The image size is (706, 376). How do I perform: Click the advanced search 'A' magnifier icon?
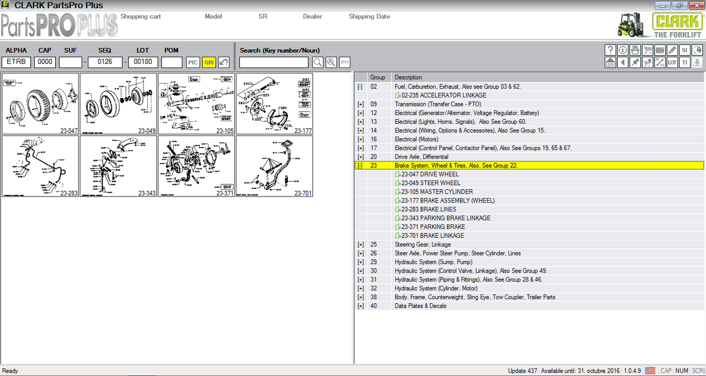pyautogui.click(x=331, y=62)
